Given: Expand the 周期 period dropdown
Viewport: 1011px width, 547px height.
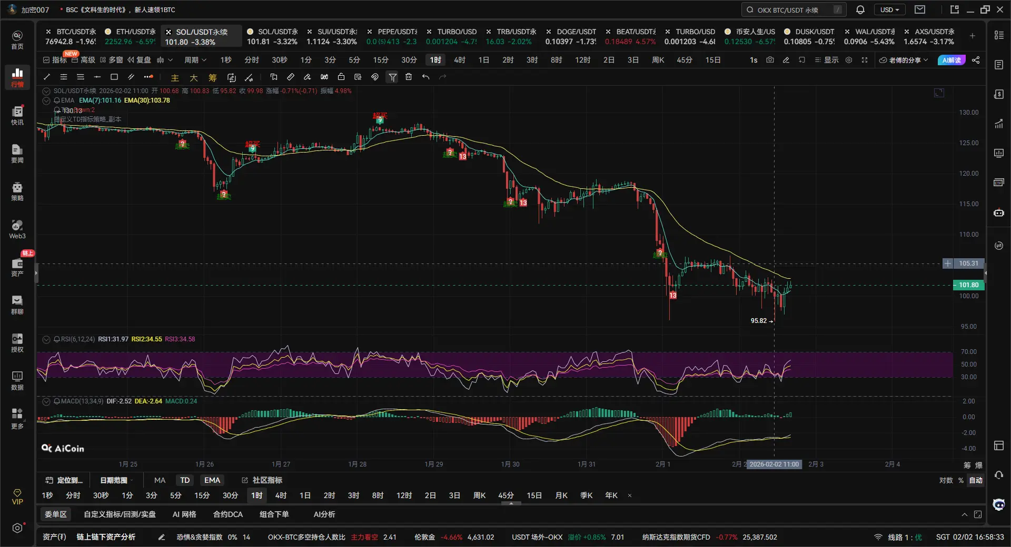Looking at the screenshot, I should tap(195, 60).
